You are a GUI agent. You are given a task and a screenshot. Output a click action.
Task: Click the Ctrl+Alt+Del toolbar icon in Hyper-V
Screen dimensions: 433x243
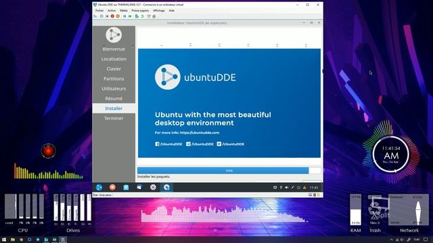(x=95, y=16)
